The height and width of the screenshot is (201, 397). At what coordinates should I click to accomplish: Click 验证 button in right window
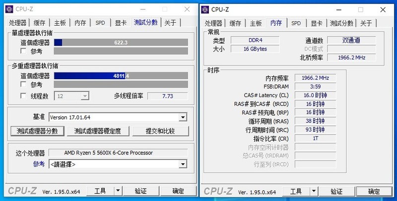pos(337,192)
